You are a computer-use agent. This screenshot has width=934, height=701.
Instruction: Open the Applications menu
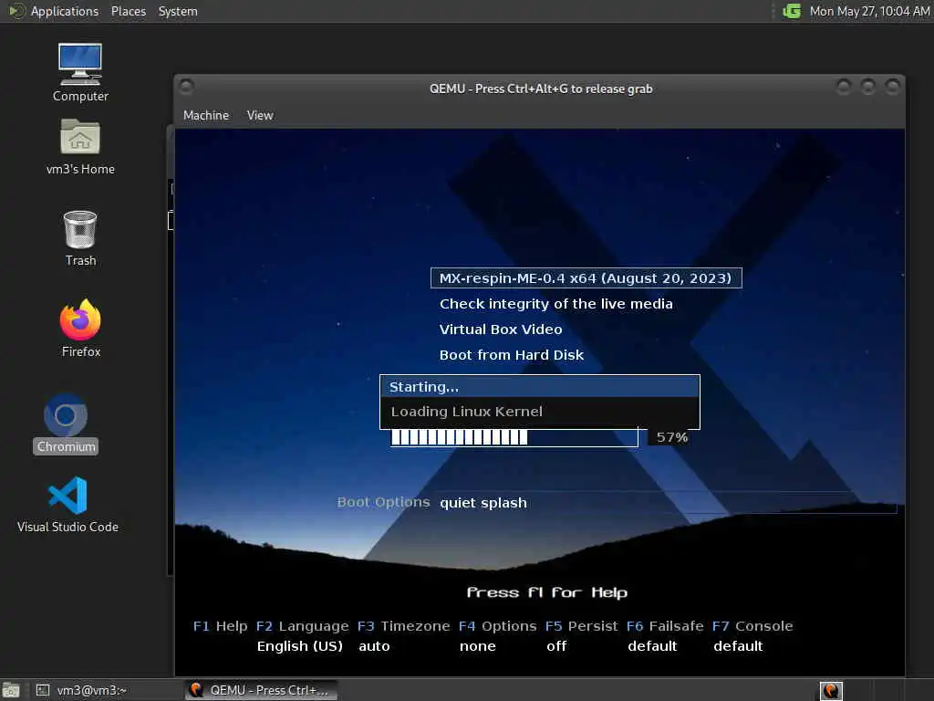[x=65, y=11]
